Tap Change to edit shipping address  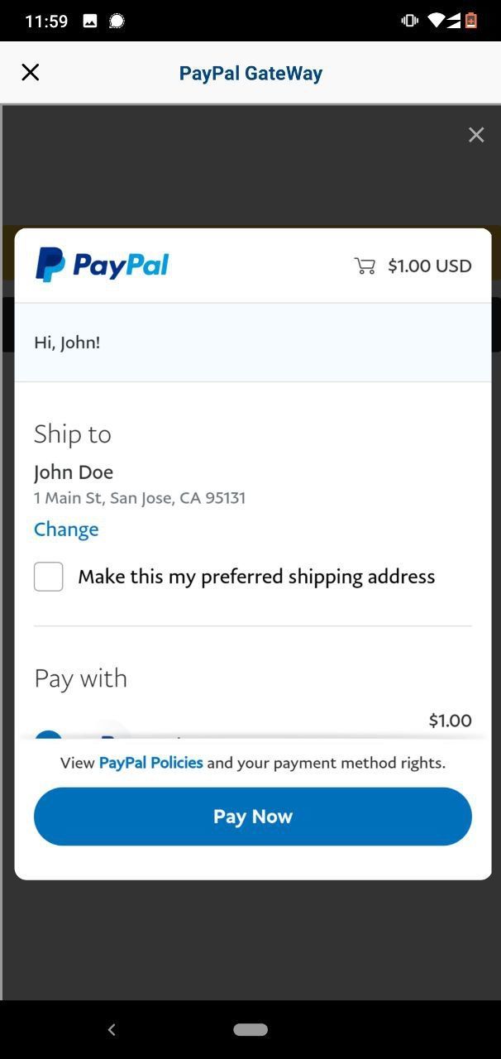66,529
